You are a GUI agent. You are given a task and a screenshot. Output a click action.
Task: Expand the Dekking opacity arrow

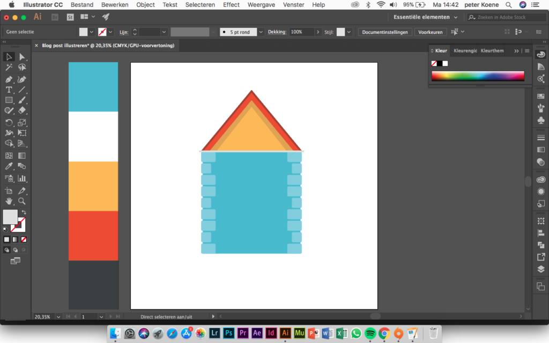[x=318, y=32]
